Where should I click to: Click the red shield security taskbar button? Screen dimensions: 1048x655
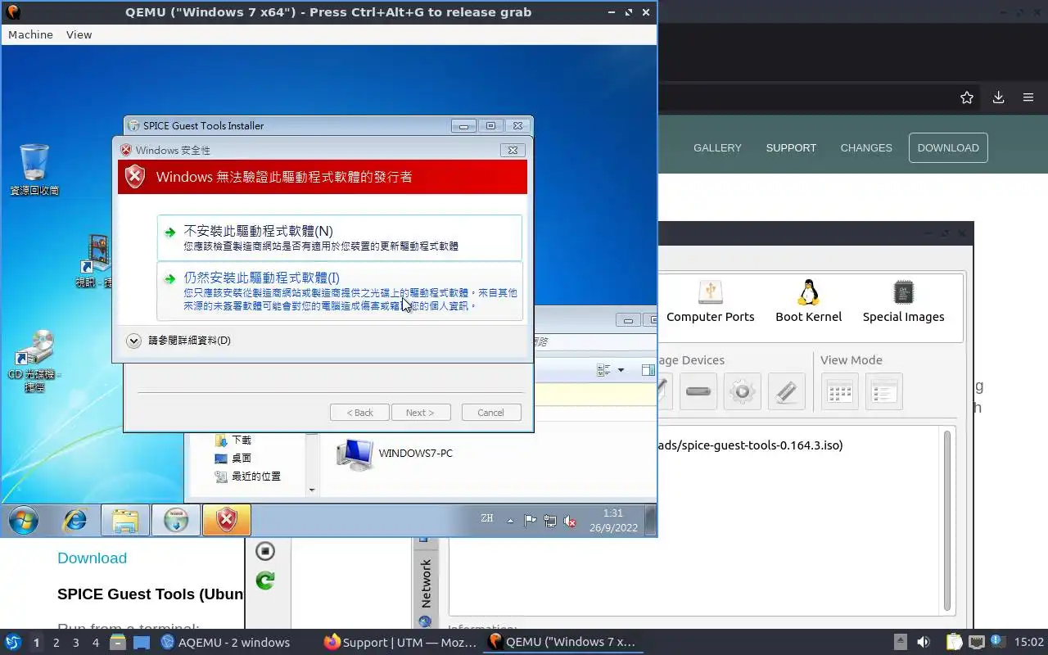[x=227, y=520]
